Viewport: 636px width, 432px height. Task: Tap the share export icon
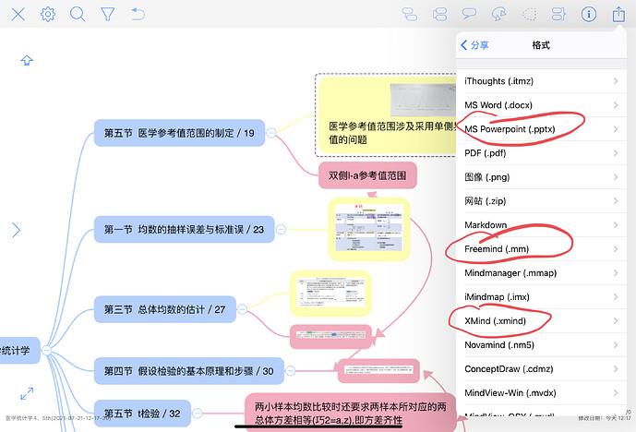pos(618,14)
